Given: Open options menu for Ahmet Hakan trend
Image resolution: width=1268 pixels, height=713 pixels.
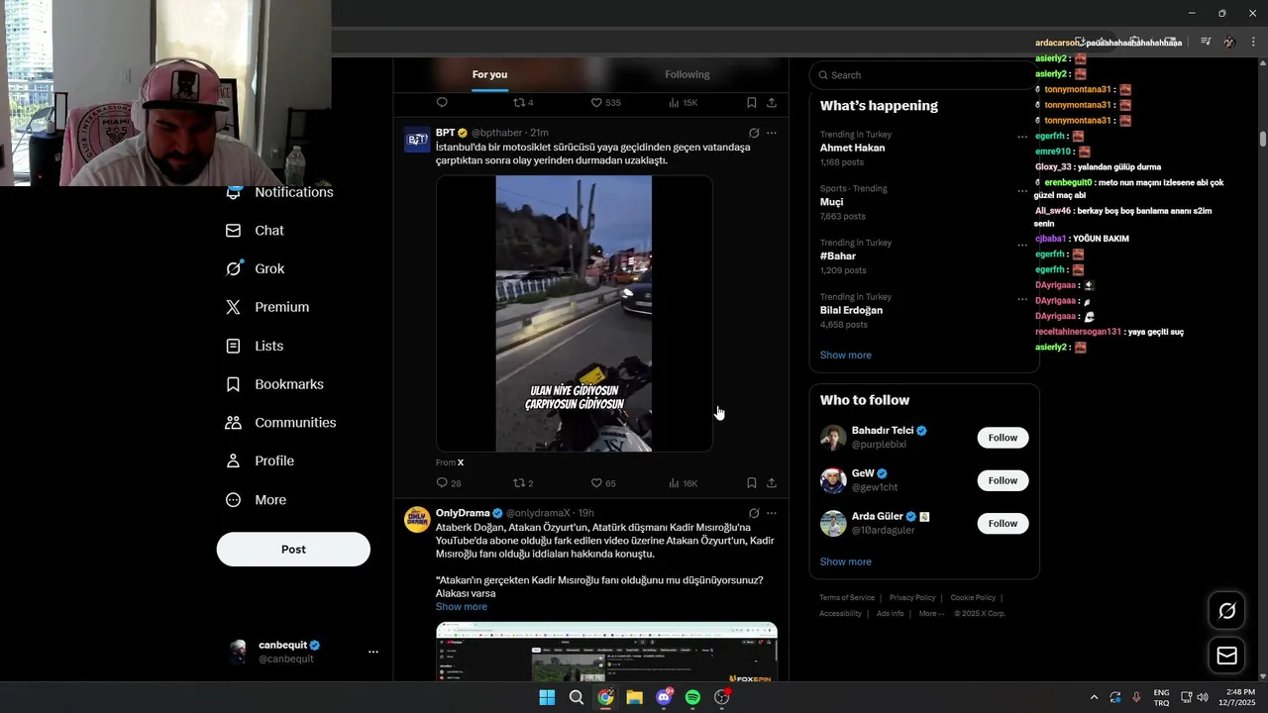Looking at the screenshot, I should click(x=1022, y=137).
